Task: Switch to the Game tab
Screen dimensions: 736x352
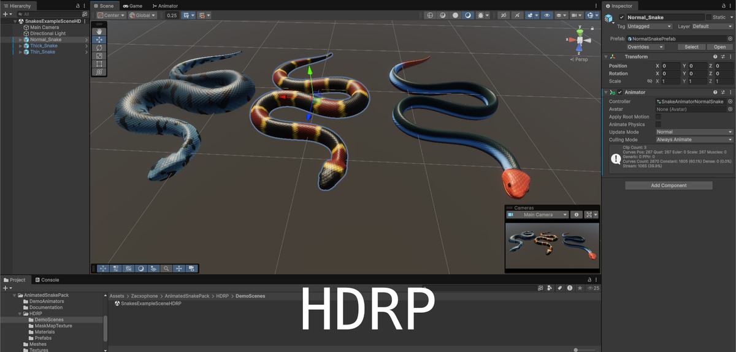Action: 132,6
